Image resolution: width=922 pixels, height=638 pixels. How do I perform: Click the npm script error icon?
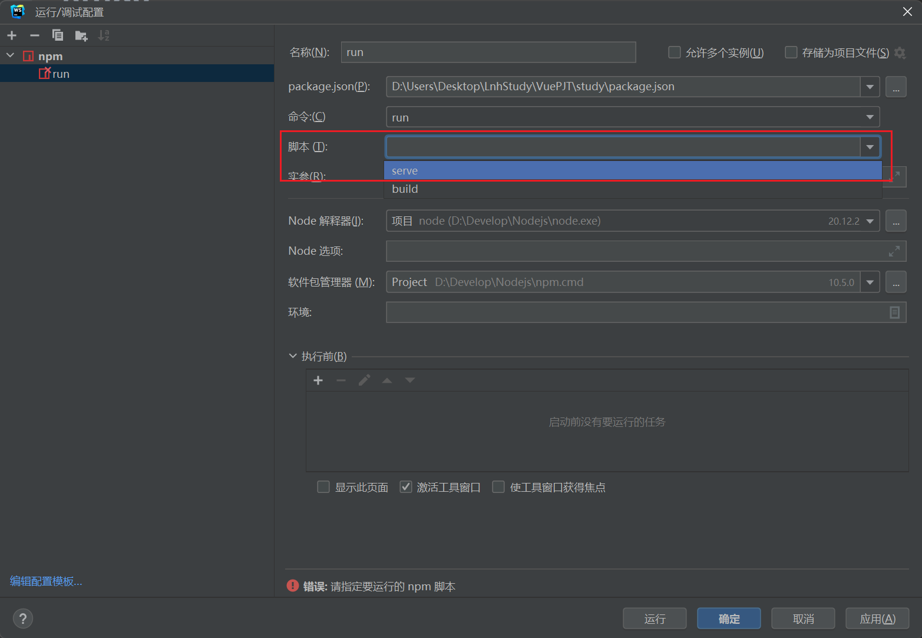pyautogui.click(x=293, y=586)
